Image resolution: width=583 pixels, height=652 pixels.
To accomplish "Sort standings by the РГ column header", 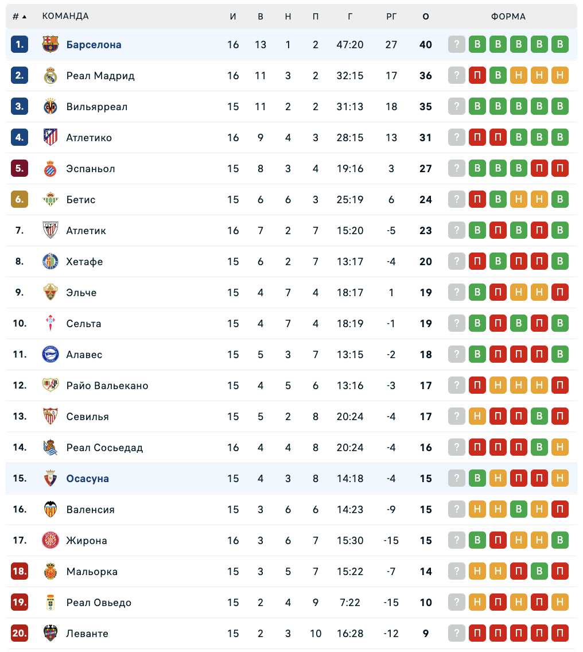I will [391, 17].
